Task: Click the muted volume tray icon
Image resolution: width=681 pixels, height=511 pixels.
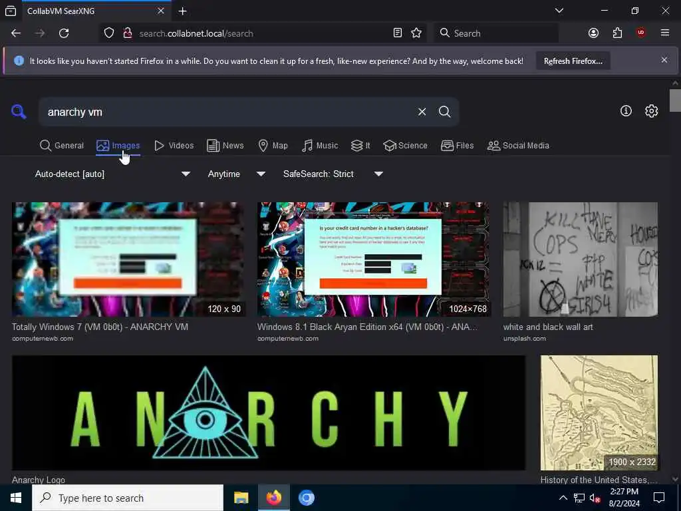Action: [x=595, y=498]
